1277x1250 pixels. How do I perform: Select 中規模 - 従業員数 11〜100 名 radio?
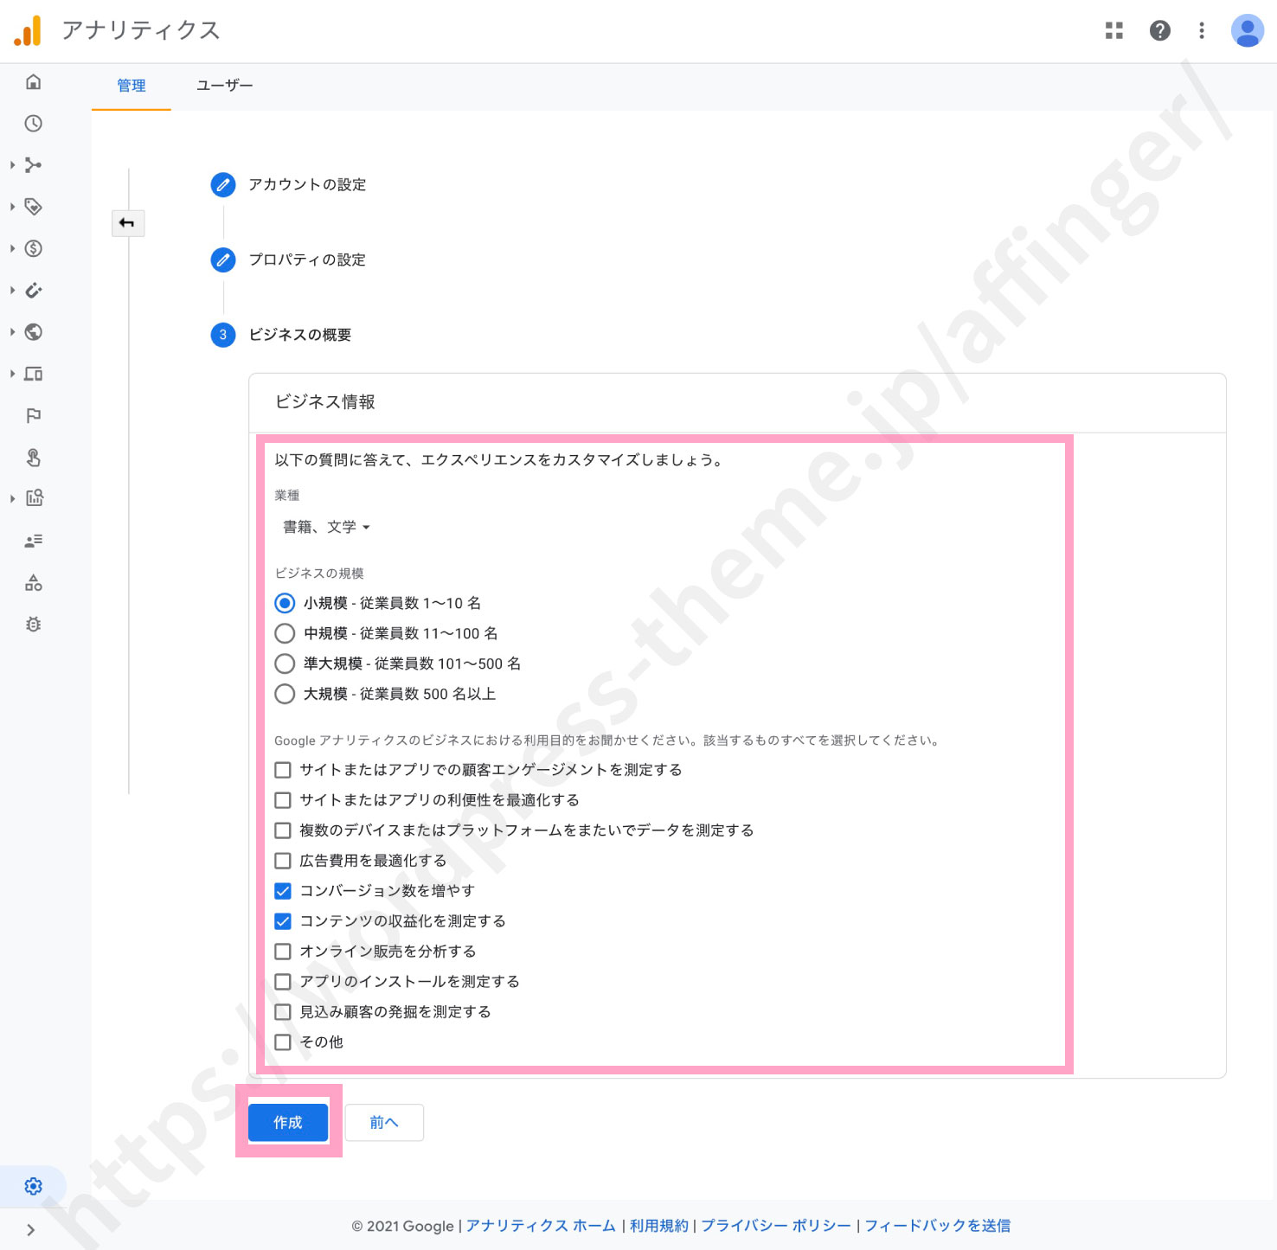coord(285,633)
